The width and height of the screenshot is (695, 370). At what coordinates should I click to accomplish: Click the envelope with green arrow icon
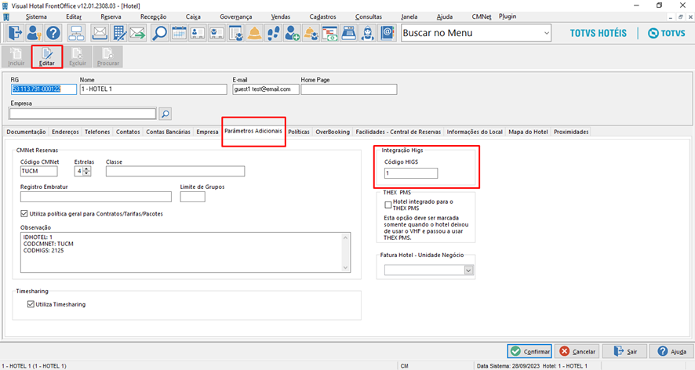pyautogui.click(x=138, y=33)
